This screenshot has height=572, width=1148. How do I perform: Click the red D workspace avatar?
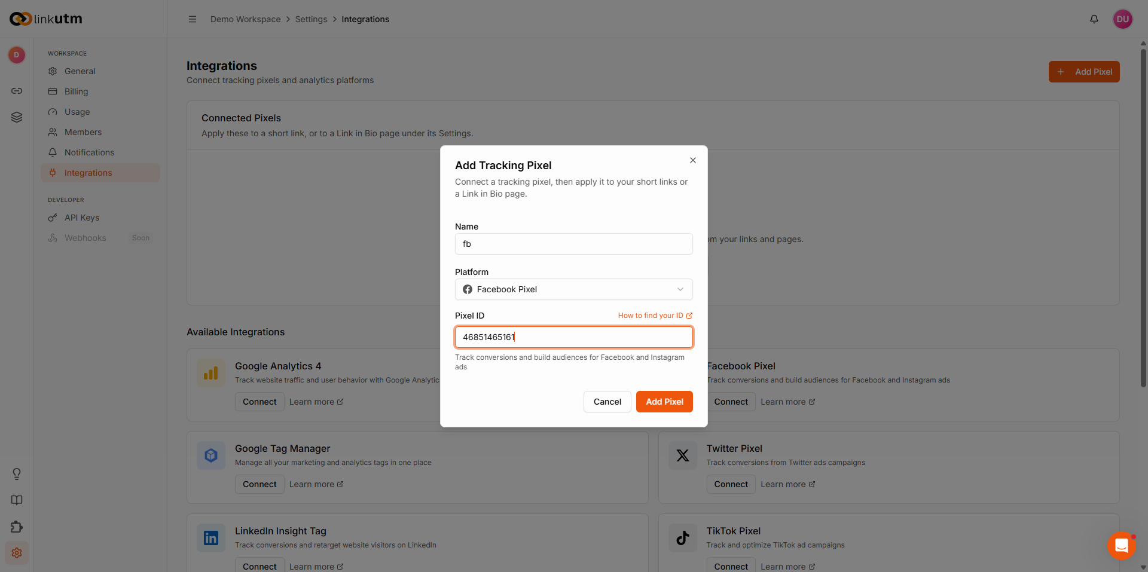(17, 55)
